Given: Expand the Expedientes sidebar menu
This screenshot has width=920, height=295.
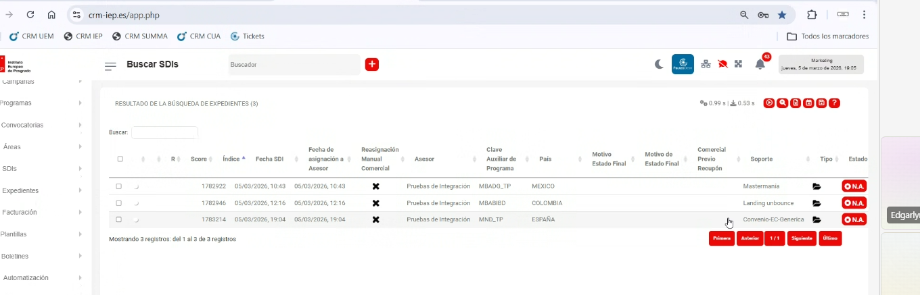Looking at the screenshot, I should (x=41, y=190).
